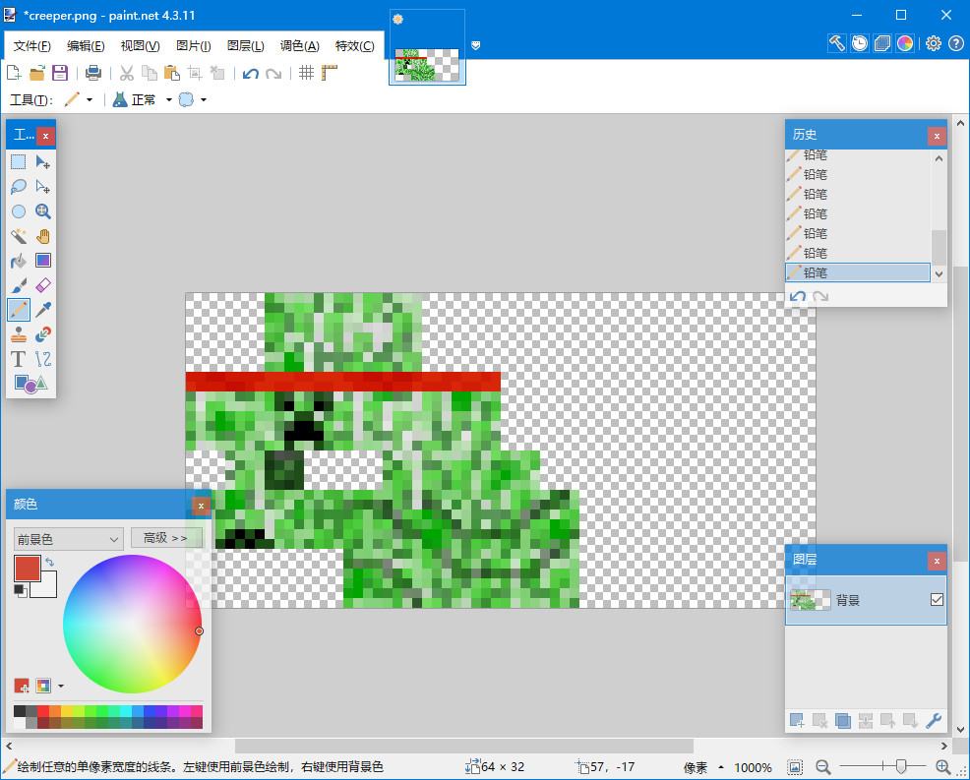
Task: Click the 1000% zoom level field
Action: [x=753, y=767]
